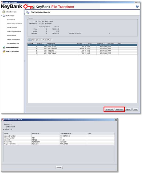This screenshot has height=173, width=142.
Task: Click the Valid / Error column header
Action: [x=113, y=43]
